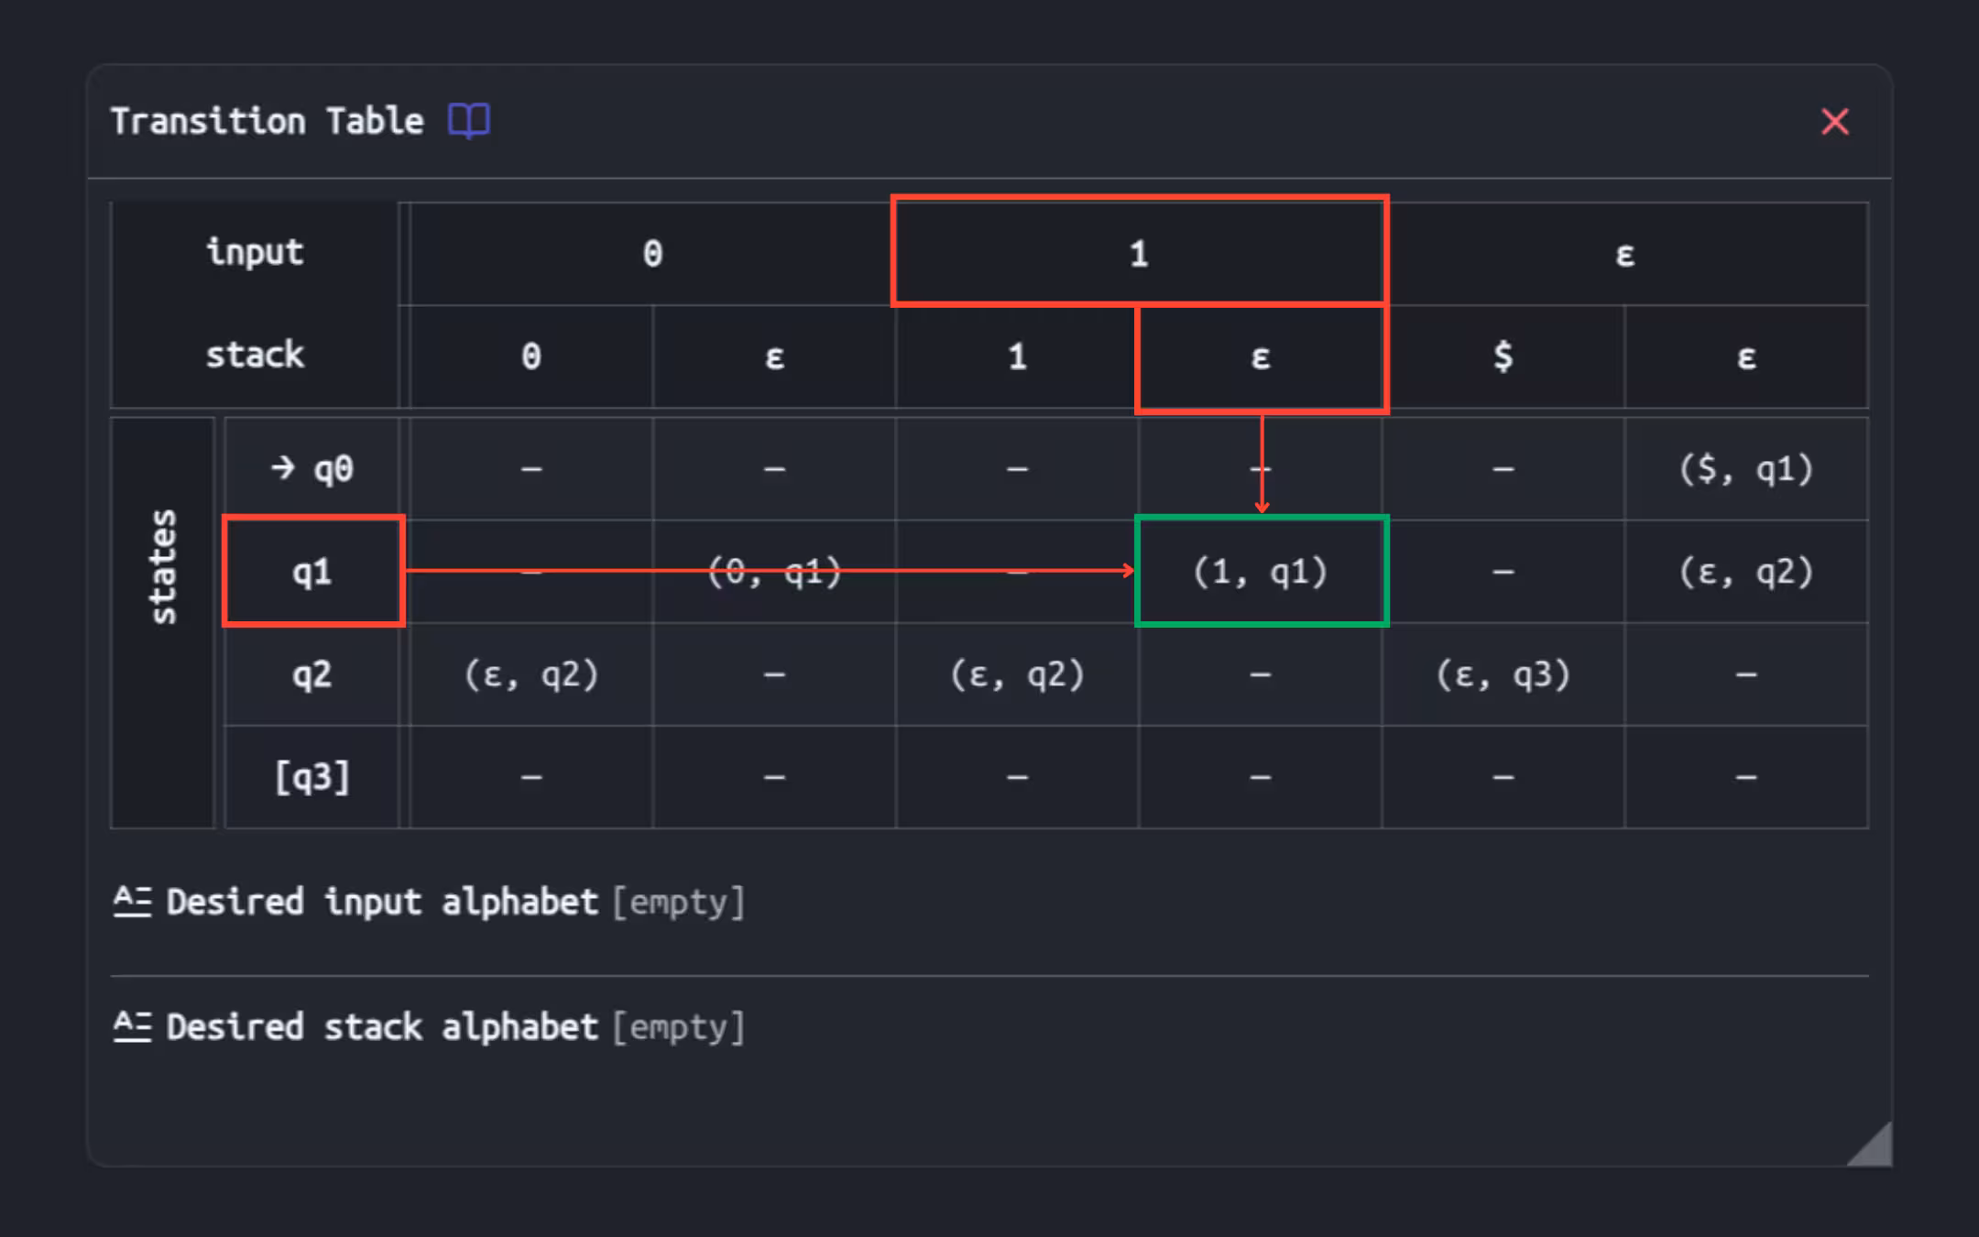Select stack header 1 under input 1
The image size is (1979, 1237).
pyautogui.click(x=1017, y=356)
